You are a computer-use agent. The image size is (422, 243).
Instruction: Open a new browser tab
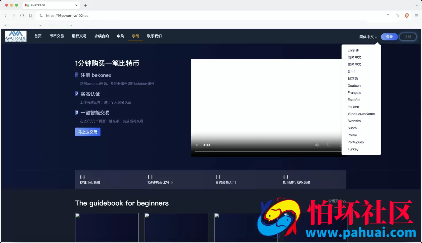[85, 5]
